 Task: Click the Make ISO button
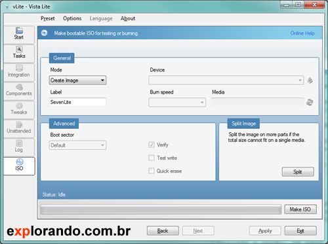(300, 209)
